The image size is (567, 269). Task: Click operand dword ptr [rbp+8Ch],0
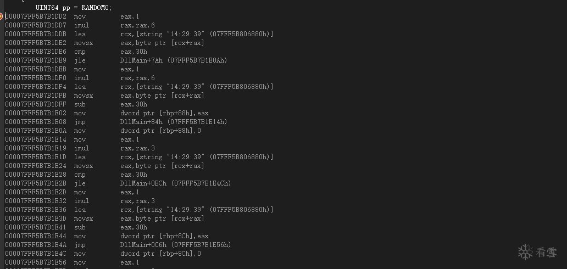160,254
